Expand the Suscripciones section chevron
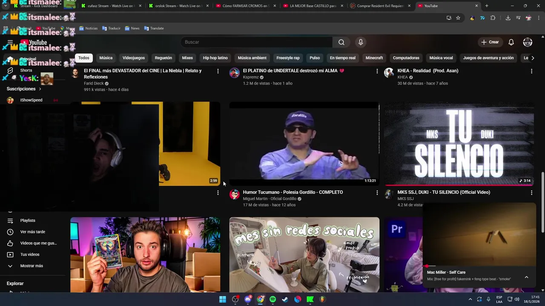The height and width of the screenshot is (306, 545). [x=40, y=89]
